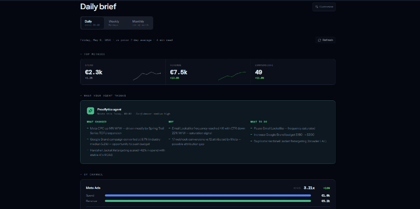Image resolution: width=420 pixels, height=209 pixels.
Task: Click the Spend change +1.2% label
Action: (x=89, y=78)
